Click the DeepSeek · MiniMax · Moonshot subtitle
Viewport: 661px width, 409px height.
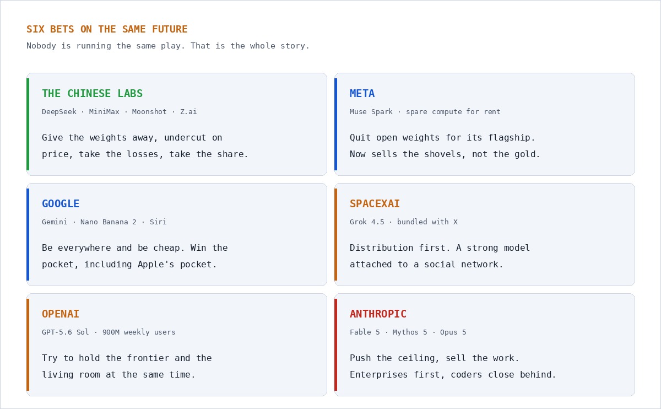coord(119,112)
